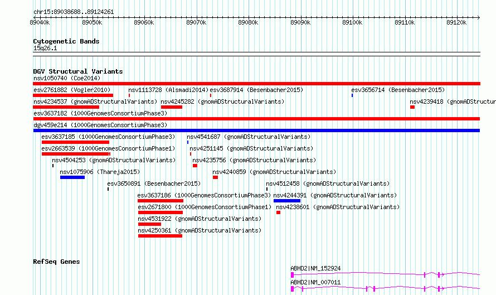Click the red nsv4250361 variant bar
Viewport: 496px width, 295px height.
pos(160,236)
